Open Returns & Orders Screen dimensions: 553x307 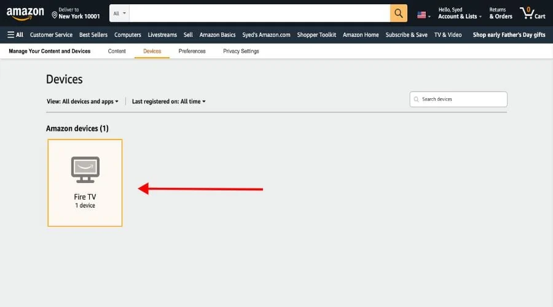(x=500, y=13)
